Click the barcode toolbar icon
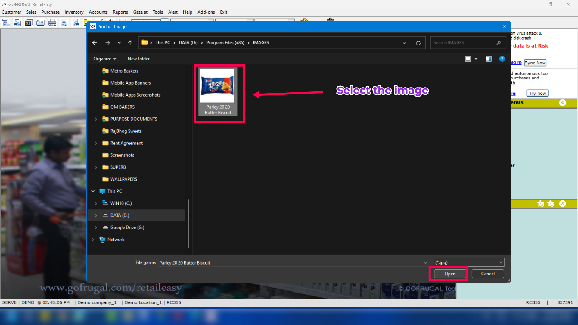 pyautogui.click(x=40, y=23)
